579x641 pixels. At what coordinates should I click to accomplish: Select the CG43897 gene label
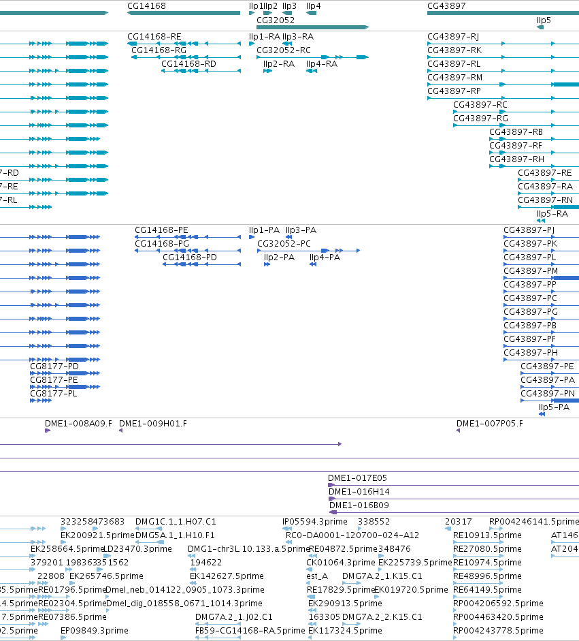pyautogui.click(x=446, y=6)
